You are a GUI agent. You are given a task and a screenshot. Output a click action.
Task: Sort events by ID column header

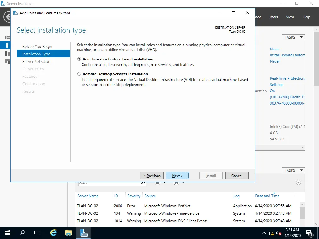(x=116, y=196)
